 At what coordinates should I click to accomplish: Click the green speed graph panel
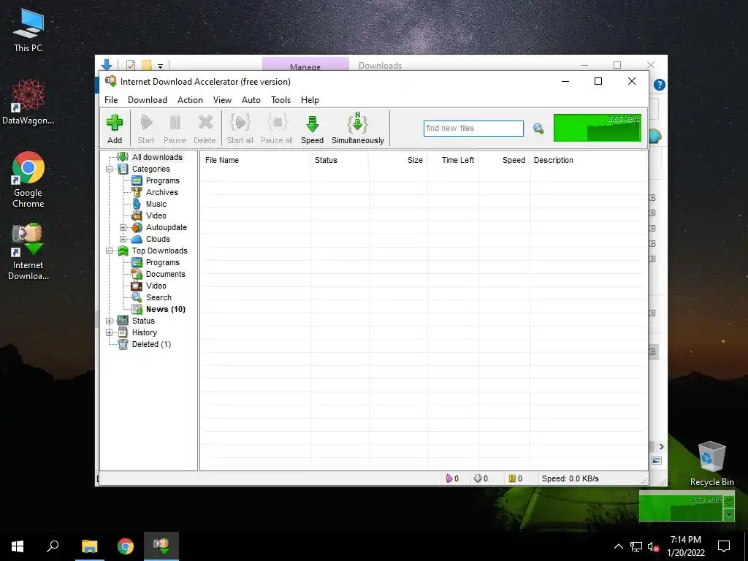click(597, 128)
